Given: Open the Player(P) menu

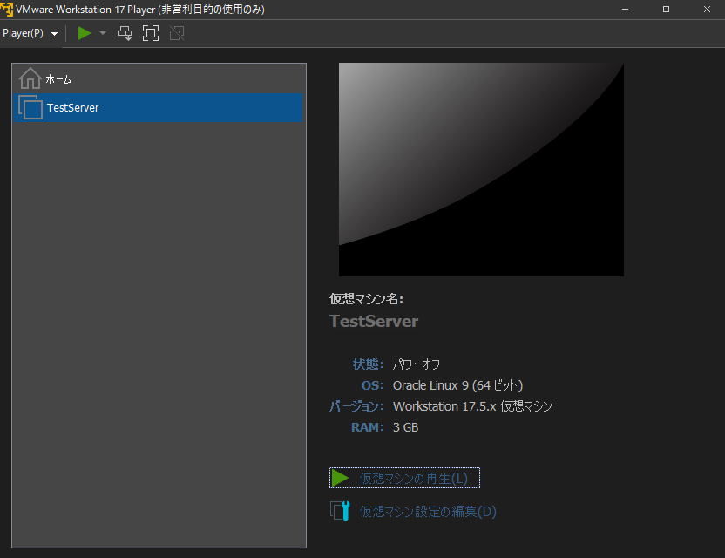Looking at the screenshot, I should (x=24, y=33).
